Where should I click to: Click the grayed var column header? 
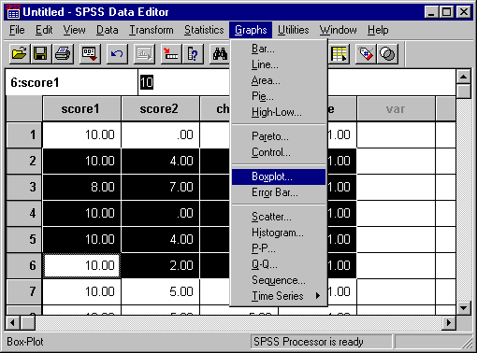tap(396, 108)
